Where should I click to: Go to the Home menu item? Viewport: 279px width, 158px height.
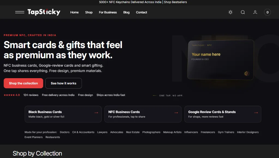[74, 12]
